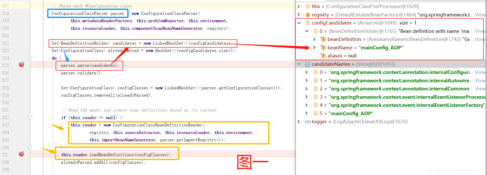Viewport: 487px width, 175px height.
Task: Open View link for registry value
Action: click(x=480, y=15)
